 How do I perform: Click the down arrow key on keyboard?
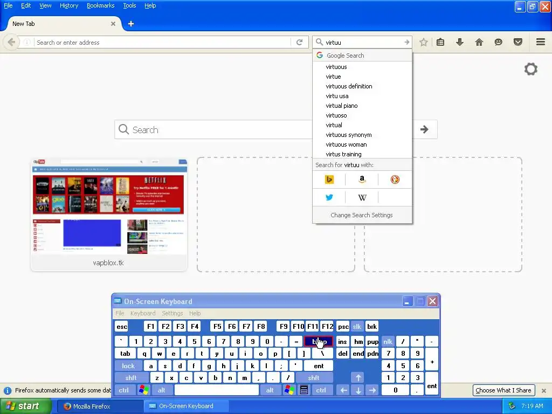pyautogui.click(x=358, y=390)
